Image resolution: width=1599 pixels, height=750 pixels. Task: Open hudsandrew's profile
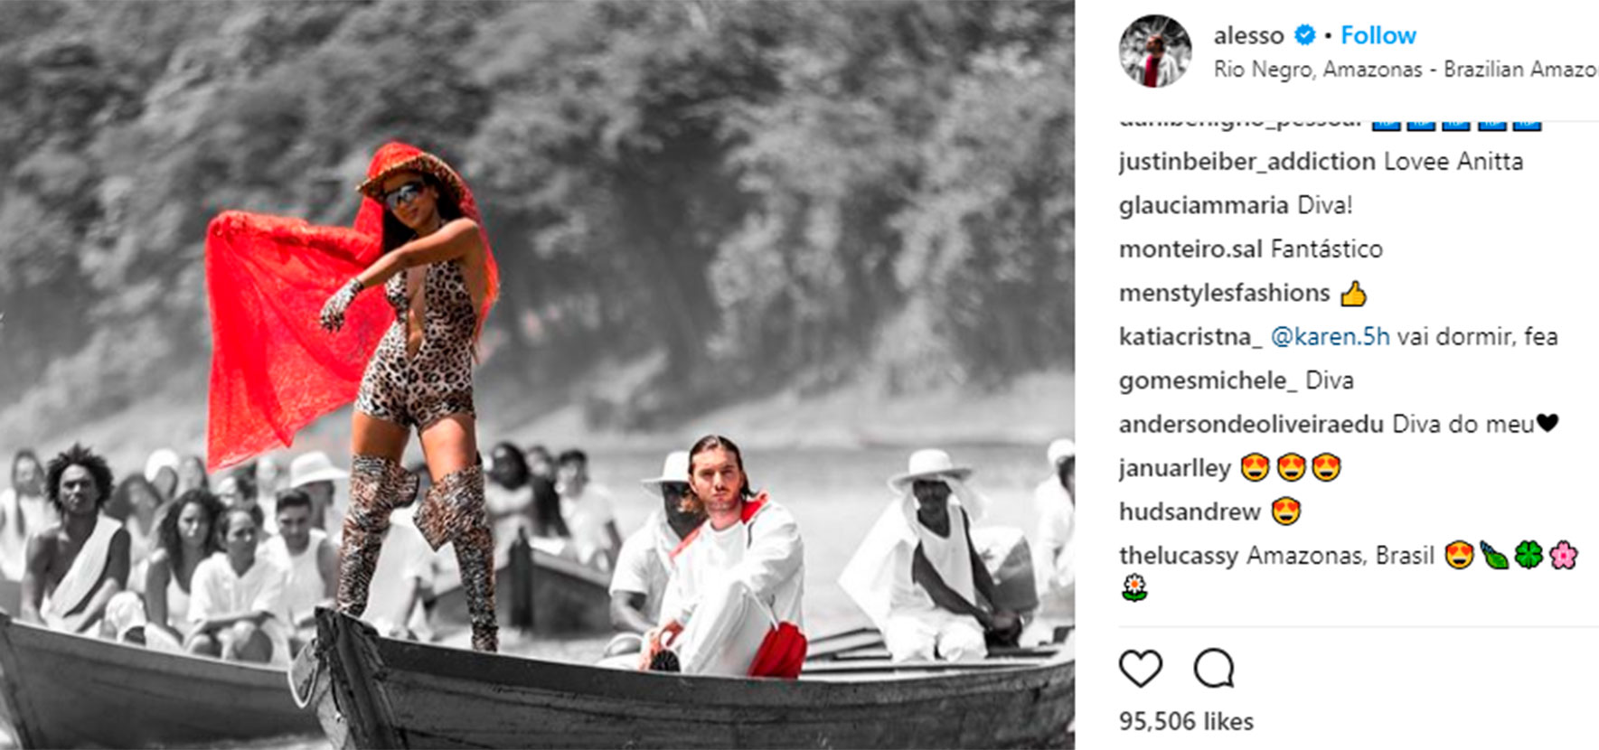point(1190,512)
